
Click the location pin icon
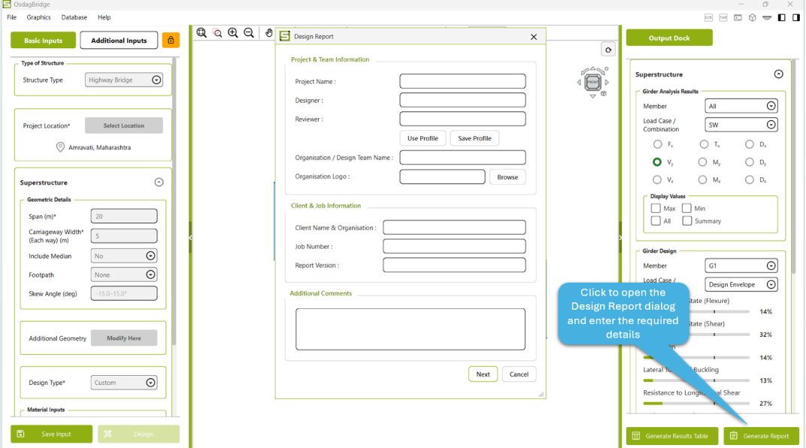tap(60, 147)
